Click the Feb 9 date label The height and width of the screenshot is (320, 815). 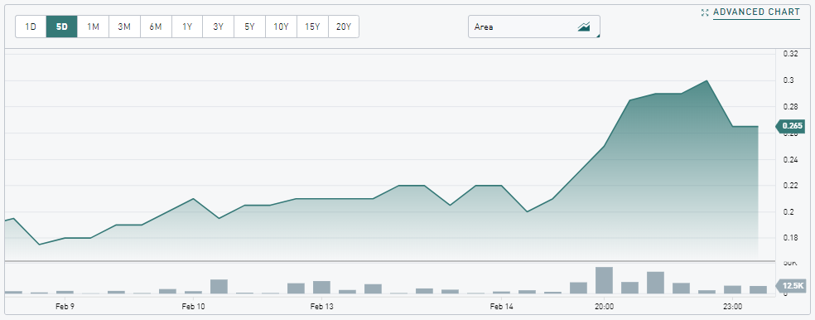tap(65, 306)
